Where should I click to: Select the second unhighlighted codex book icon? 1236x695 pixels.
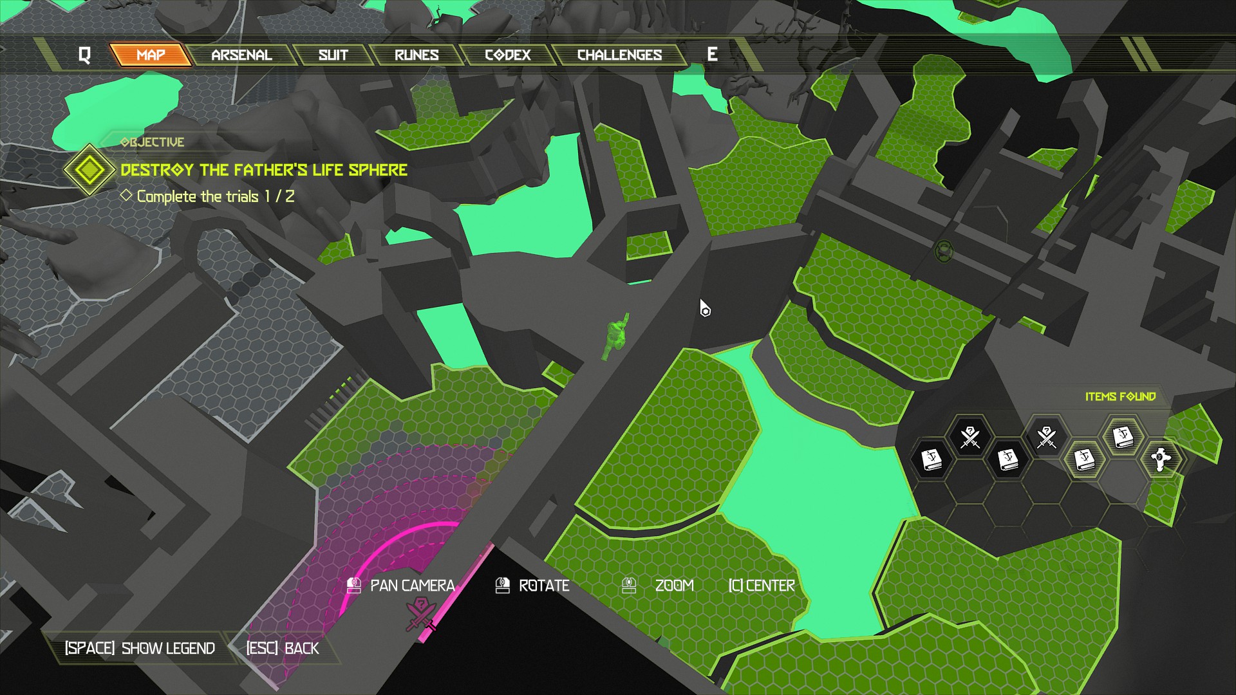click(1007, 459)
